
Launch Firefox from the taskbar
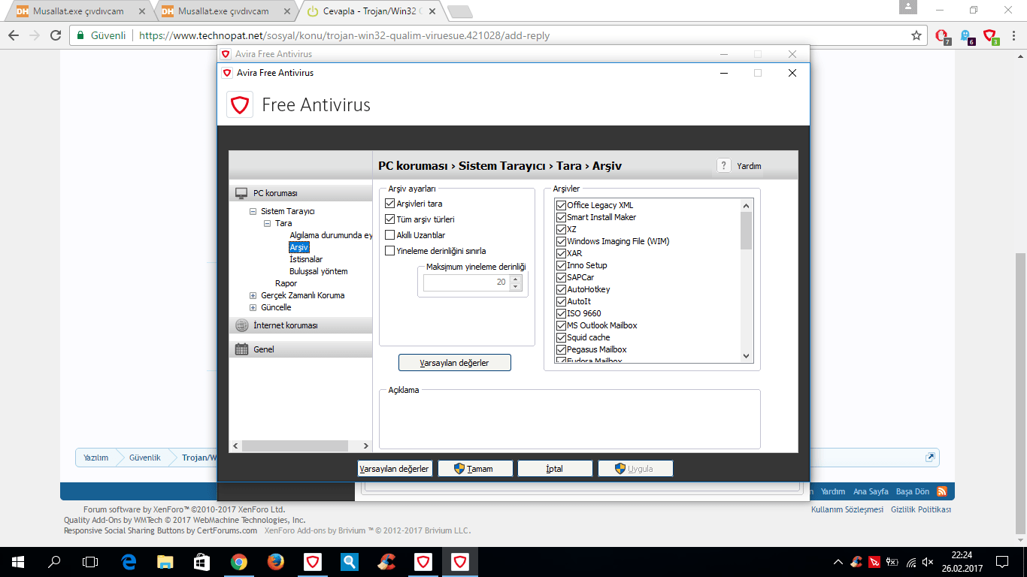pos(276,561)
